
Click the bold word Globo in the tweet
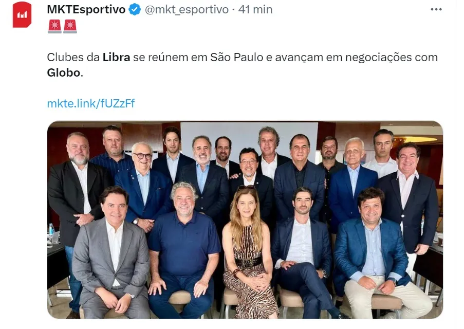point(64,72)
